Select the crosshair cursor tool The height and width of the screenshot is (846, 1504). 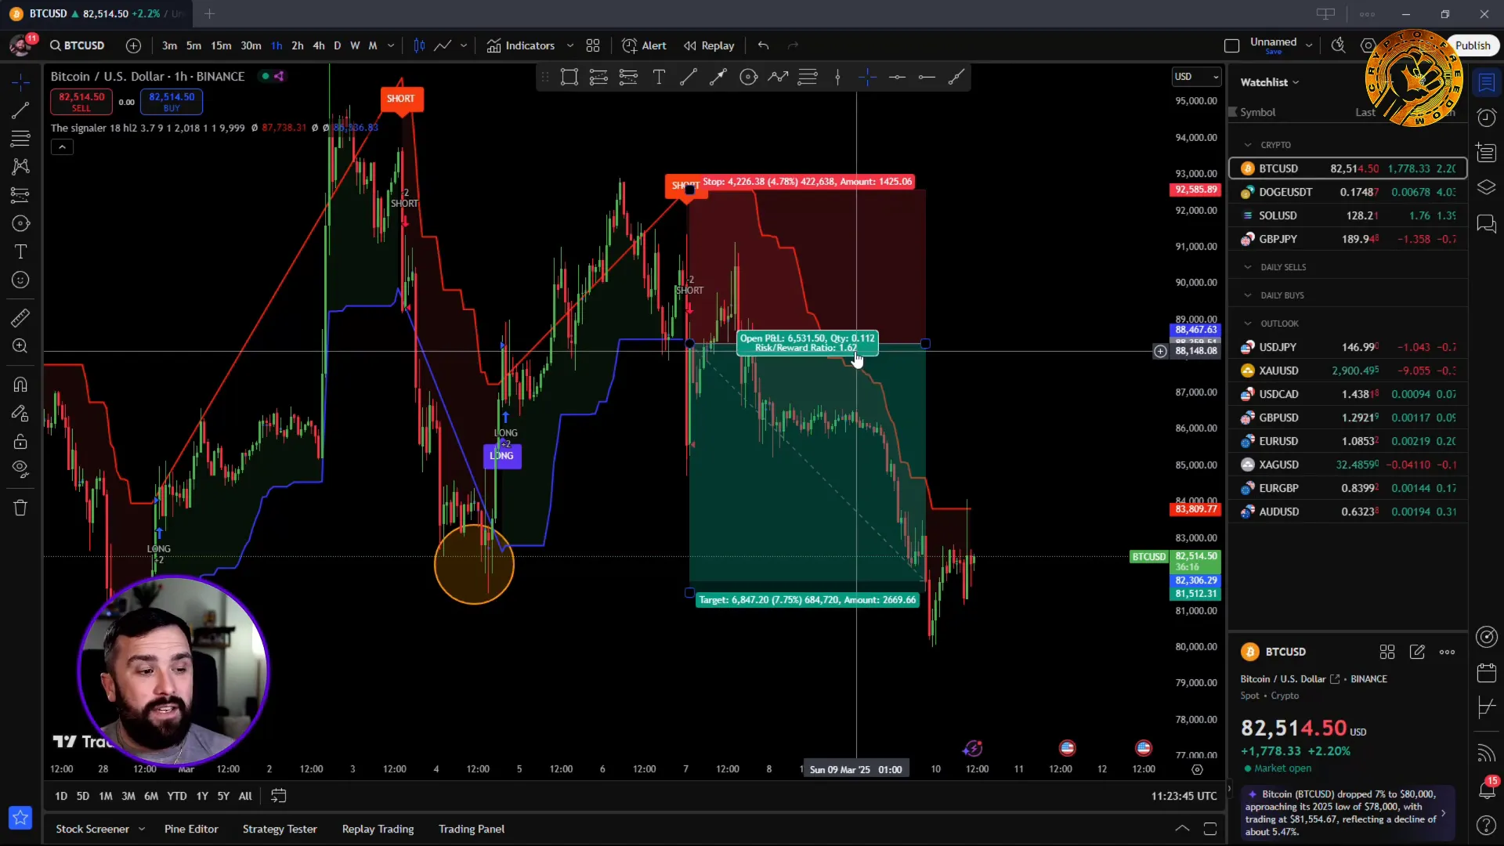(x=20, y=81)
